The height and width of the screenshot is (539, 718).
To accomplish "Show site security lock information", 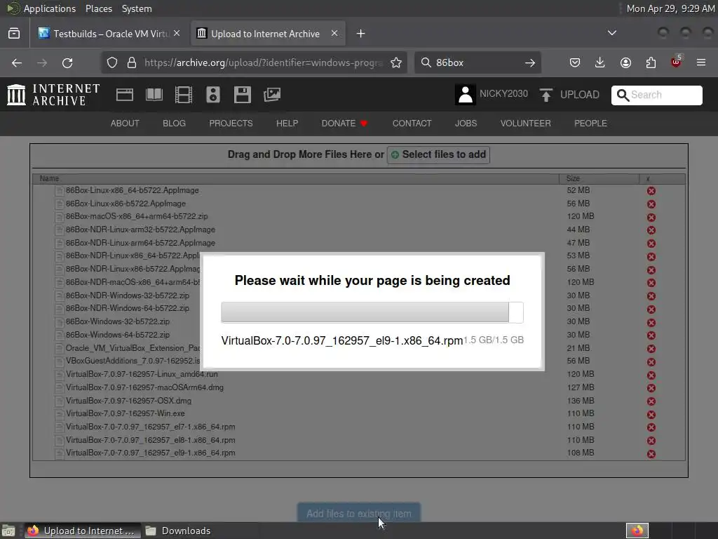I will click(x=132, y=62).
